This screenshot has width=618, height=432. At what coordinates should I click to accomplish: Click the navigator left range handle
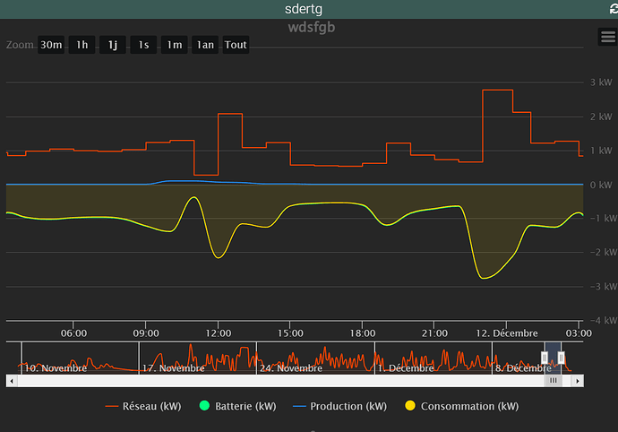point(545,358)
